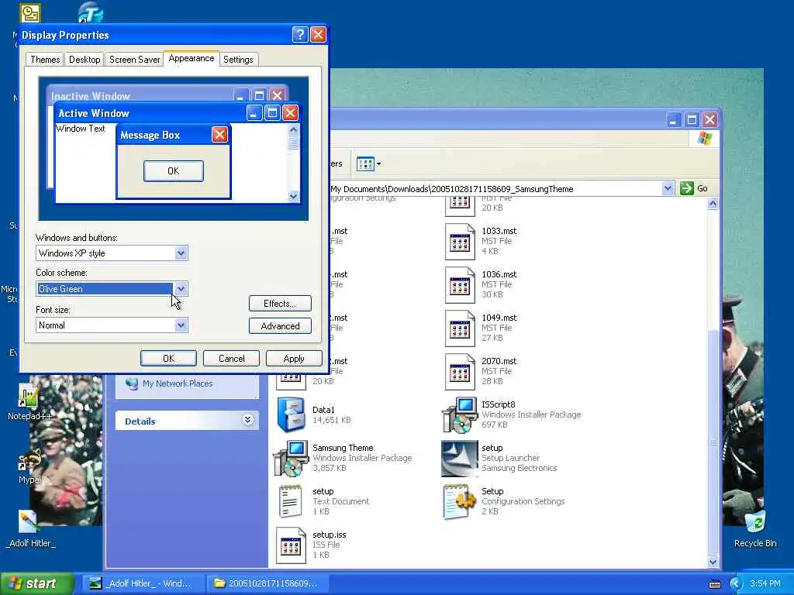Select the Setup Configuration Settings icon

click(x=459, y=501)
